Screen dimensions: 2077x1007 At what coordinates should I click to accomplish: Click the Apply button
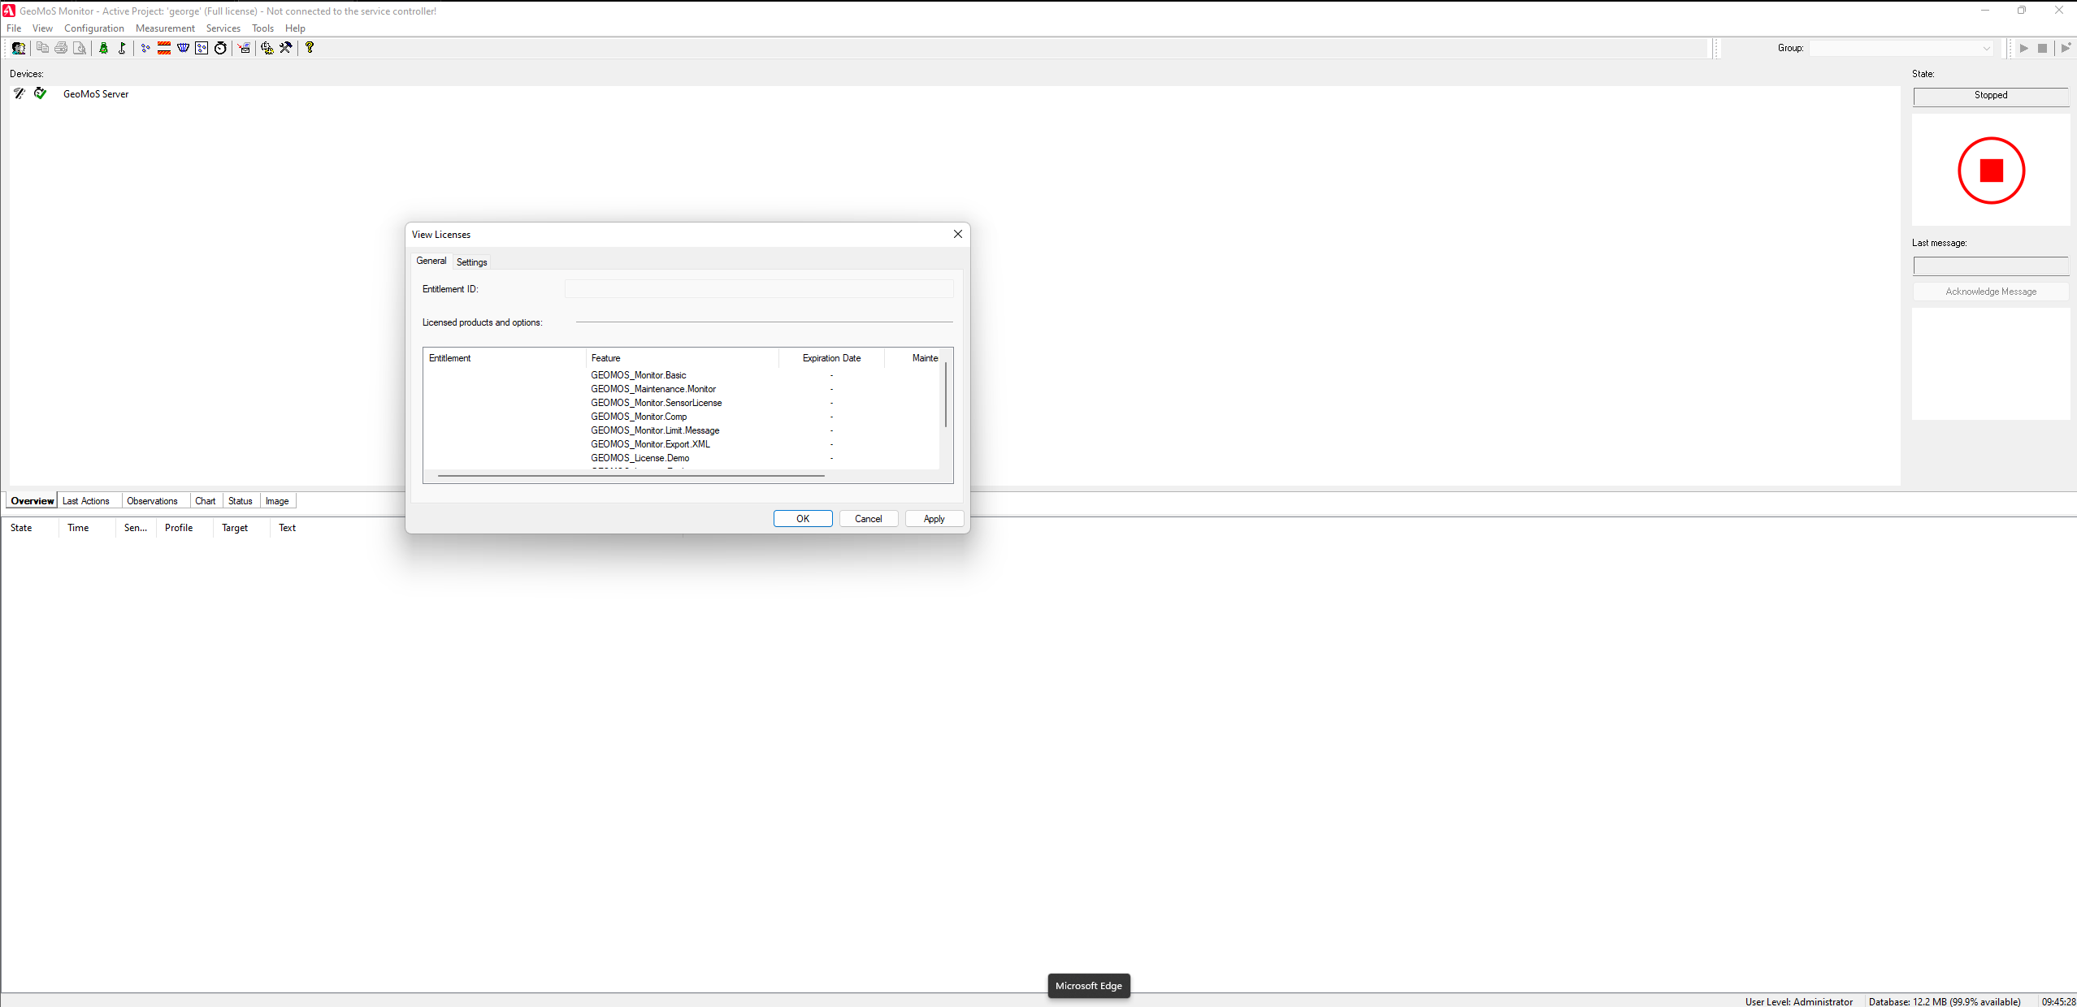[x=934, y=518]
